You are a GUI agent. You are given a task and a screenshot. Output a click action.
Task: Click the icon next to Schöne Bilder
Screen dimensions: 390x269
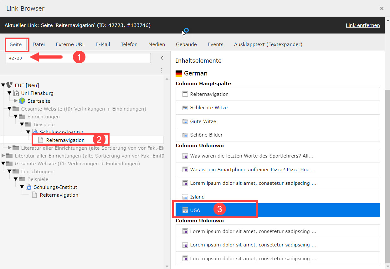[185, 135]
